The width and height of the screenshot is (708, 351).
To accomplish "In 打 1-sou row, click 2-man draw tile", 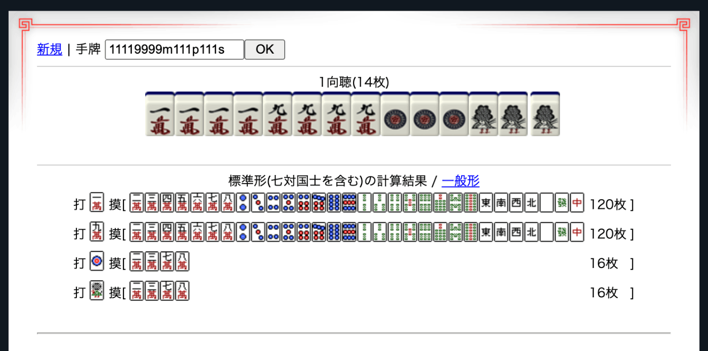I will tap(137, 290).
